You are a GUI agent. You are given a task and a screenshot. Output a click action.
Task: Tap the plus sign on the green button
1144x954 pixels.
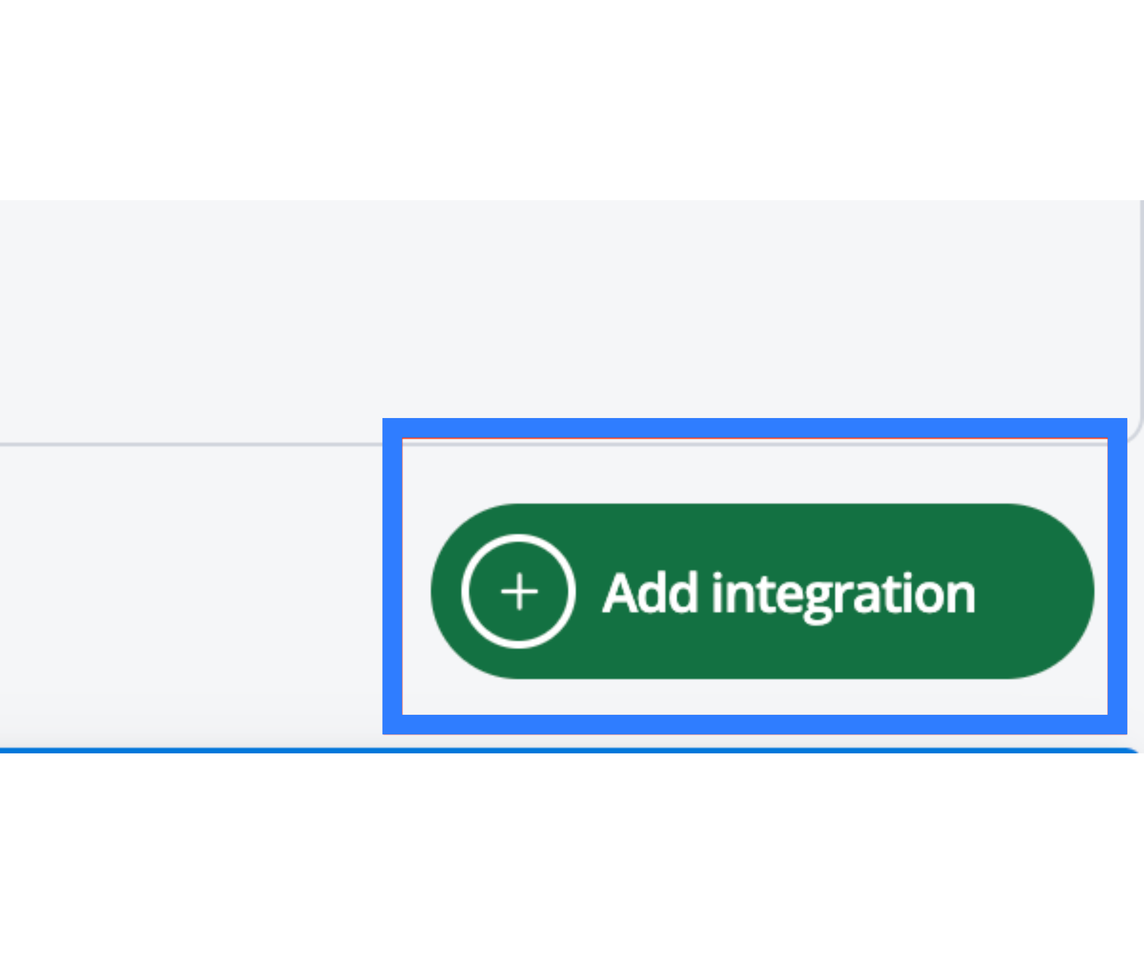519,591
